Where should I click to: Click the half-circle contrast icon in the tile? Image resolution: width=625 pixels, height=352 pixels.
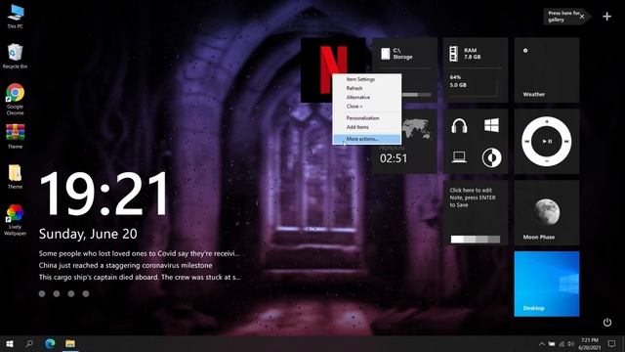(x=491, y=157)
